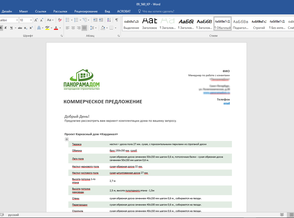Increase the paragraph indent
Image resolution: width=294 pixels, height=218 pixels.
[x=101, y=20]
